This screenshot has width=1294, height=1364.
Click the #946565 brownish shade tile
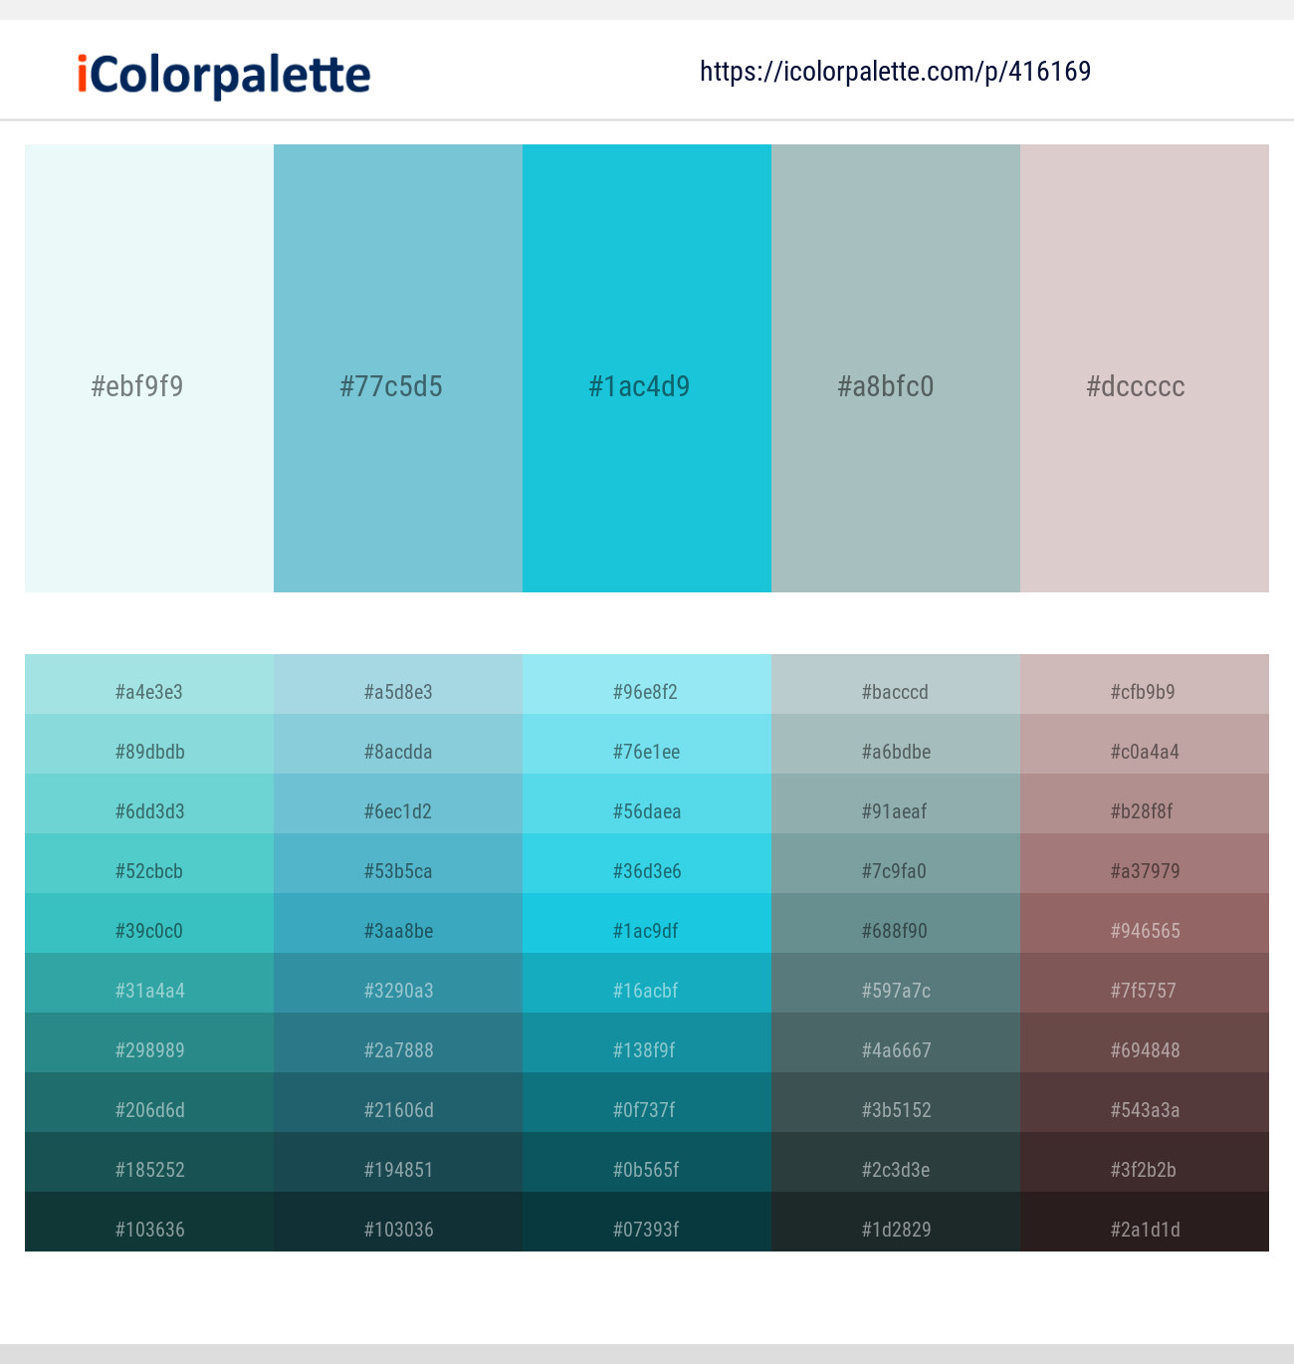pos(1144,930)
